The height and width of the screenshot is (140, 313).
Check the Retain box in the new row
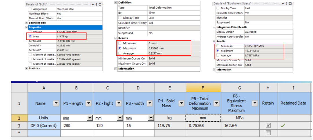coord(268,133)
